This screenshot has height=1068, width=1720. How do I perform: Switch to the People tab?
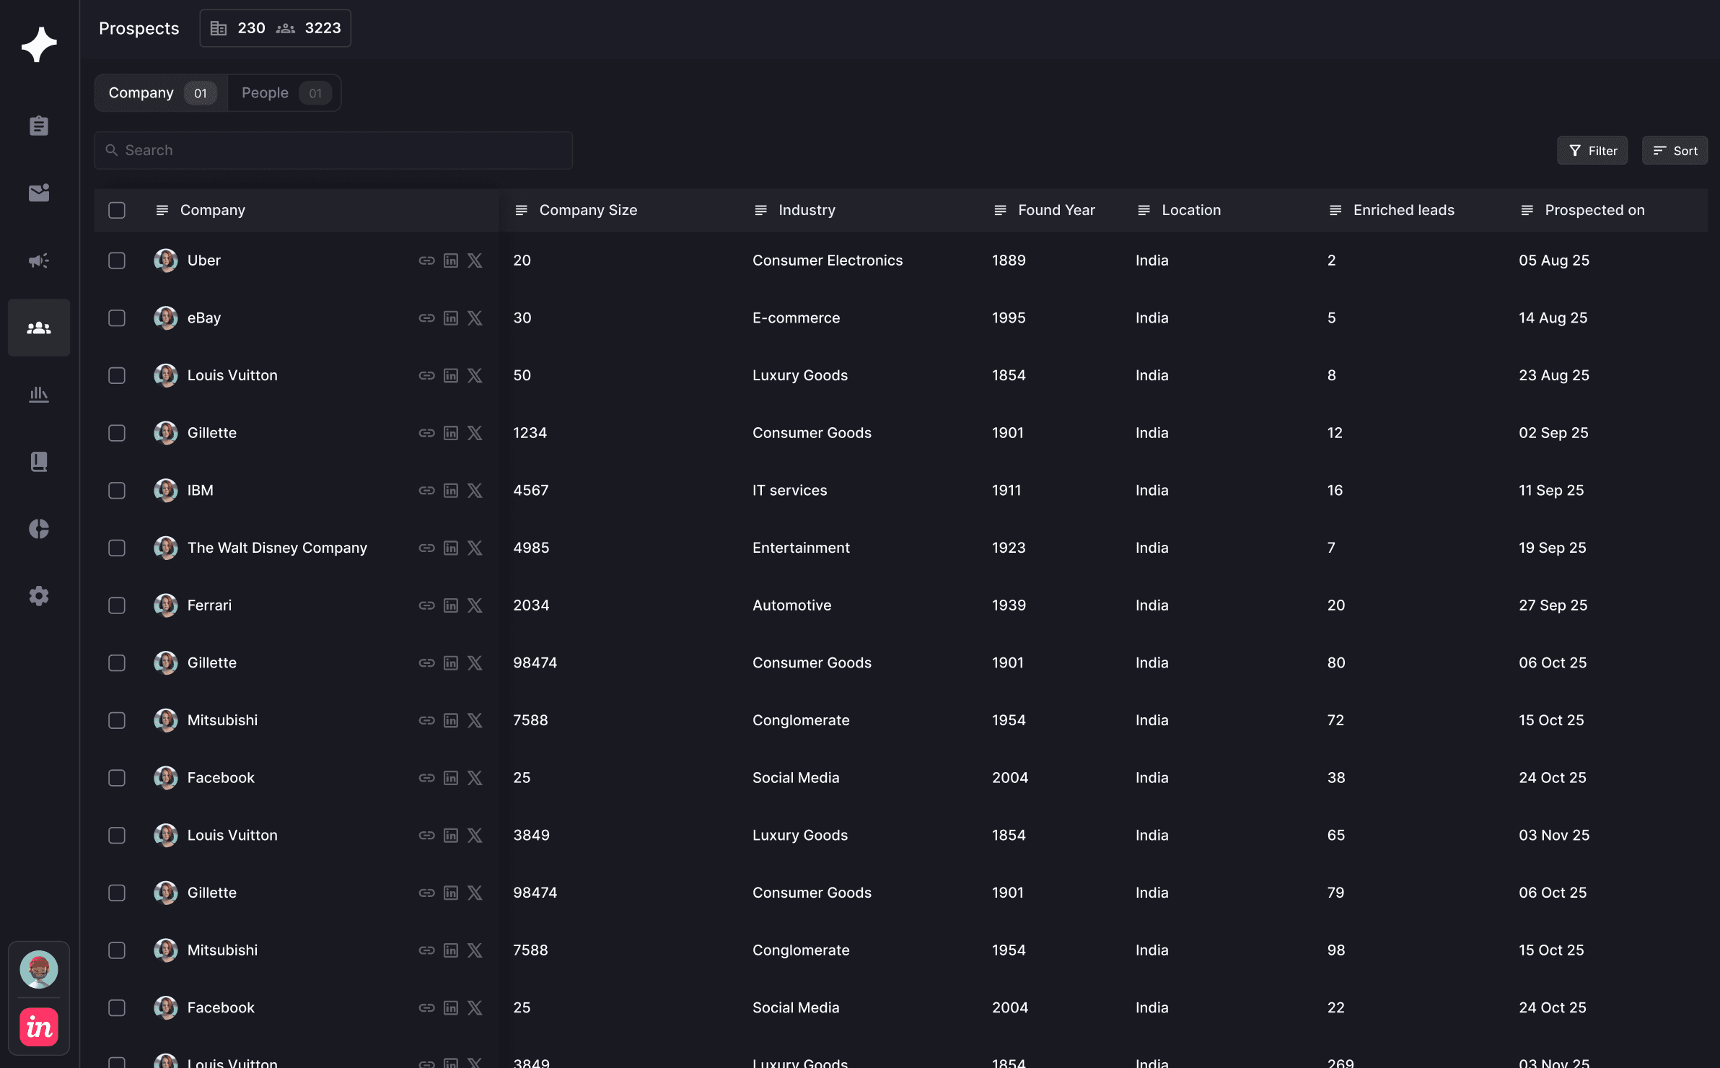point(284,93)
